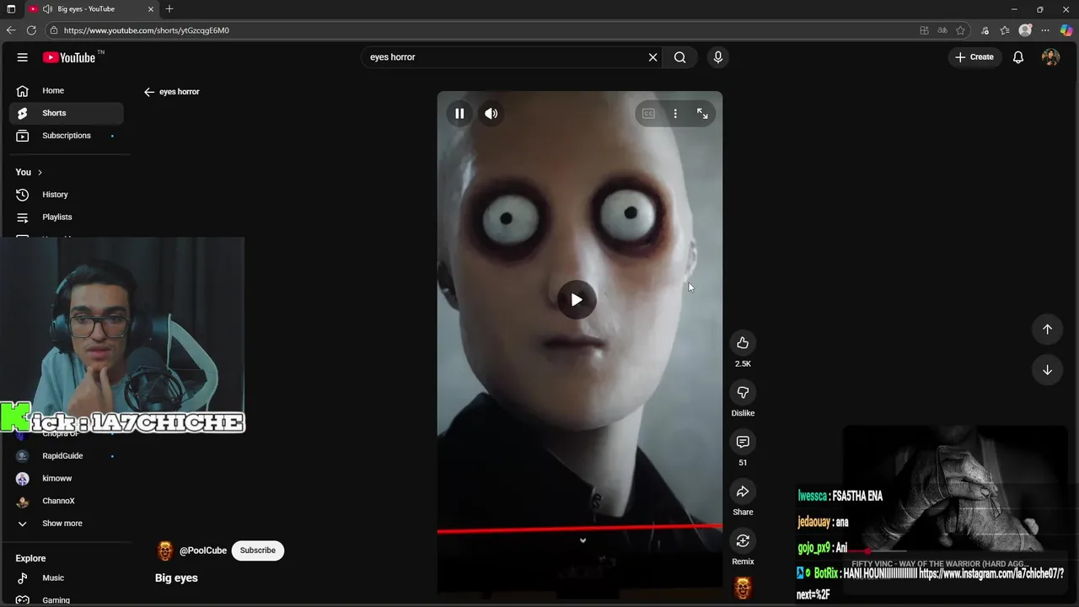
Task: Open the account avatar menu
Action: tap(1050, 57)
